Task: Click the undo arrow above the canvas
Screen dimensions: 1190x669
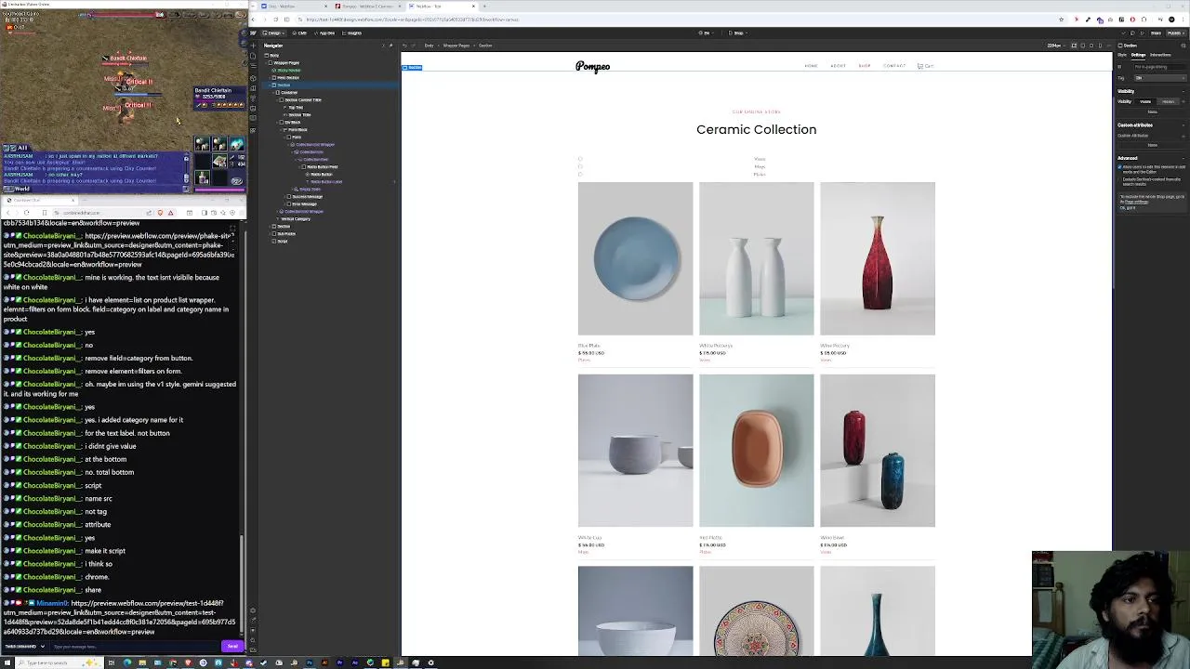Action: pyautogui.click(x=405, y=46)
